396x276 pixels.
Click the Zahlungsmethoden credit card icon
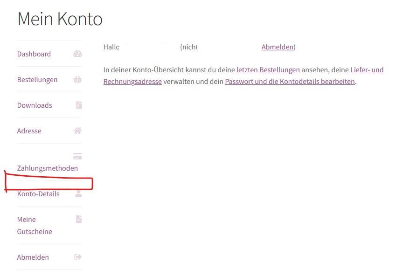(x=77, y=156)
